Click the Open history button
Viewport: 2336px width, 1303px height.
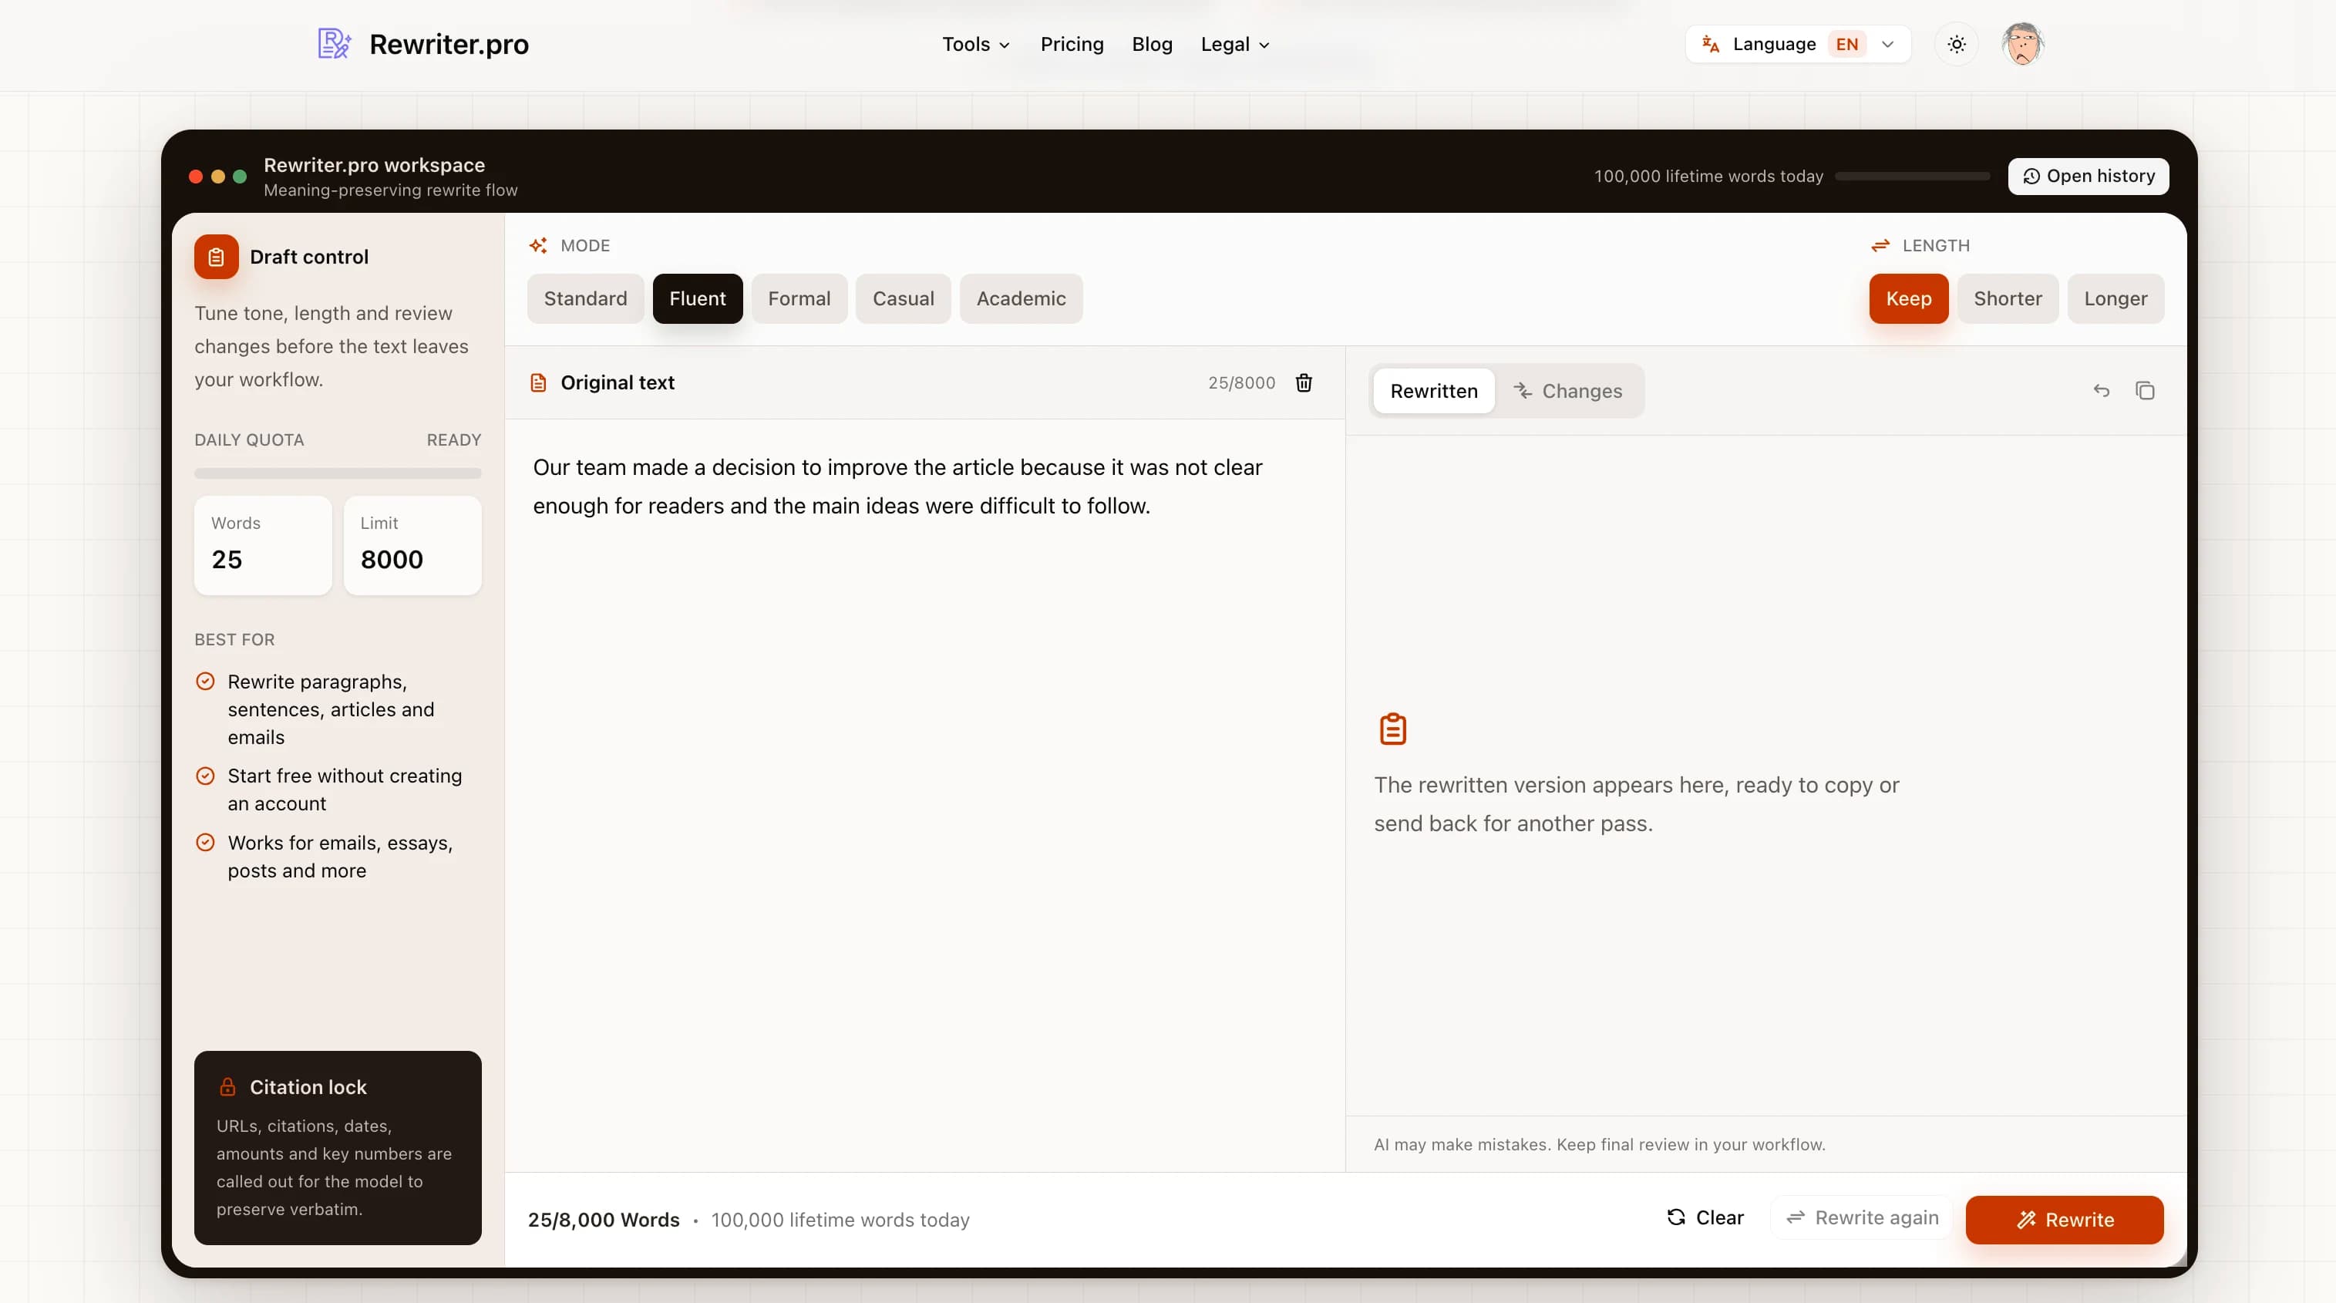click(x=2089, y=176)
